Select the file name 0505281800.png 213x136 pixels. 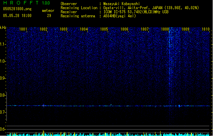click(17, 9)
